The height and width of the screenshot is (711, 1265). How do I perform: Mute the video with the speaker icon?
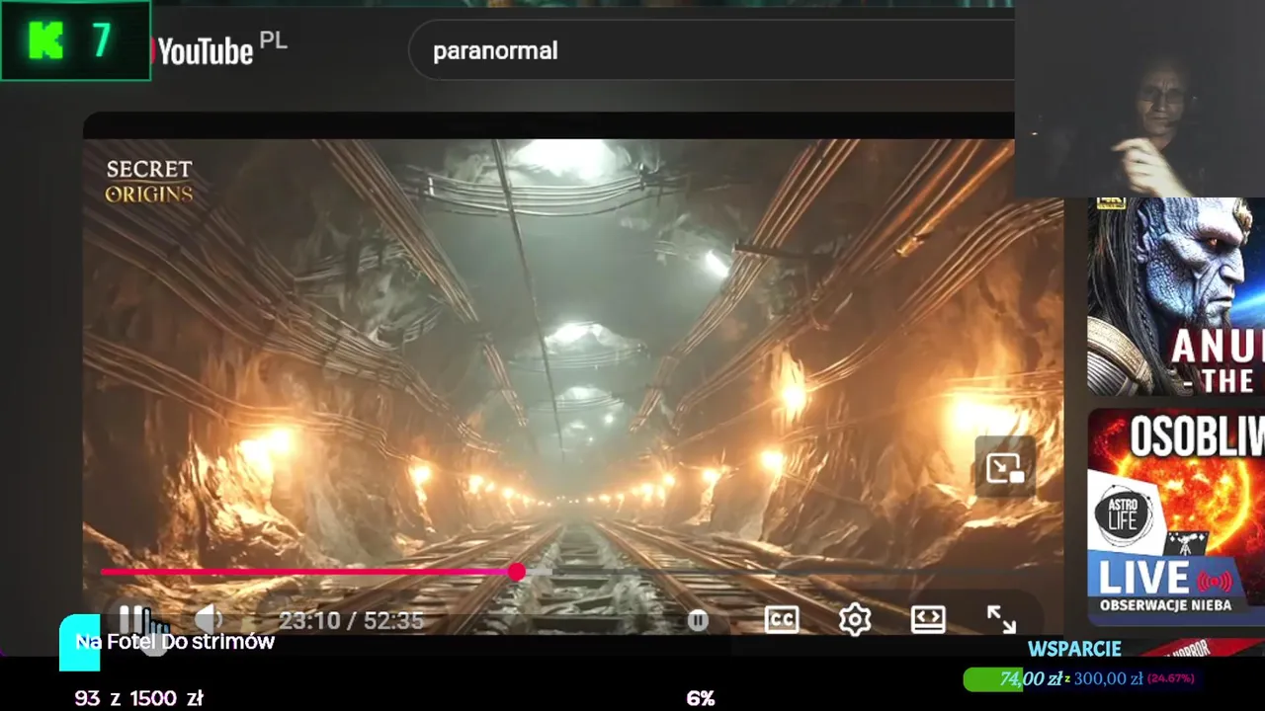pos(209,619)
